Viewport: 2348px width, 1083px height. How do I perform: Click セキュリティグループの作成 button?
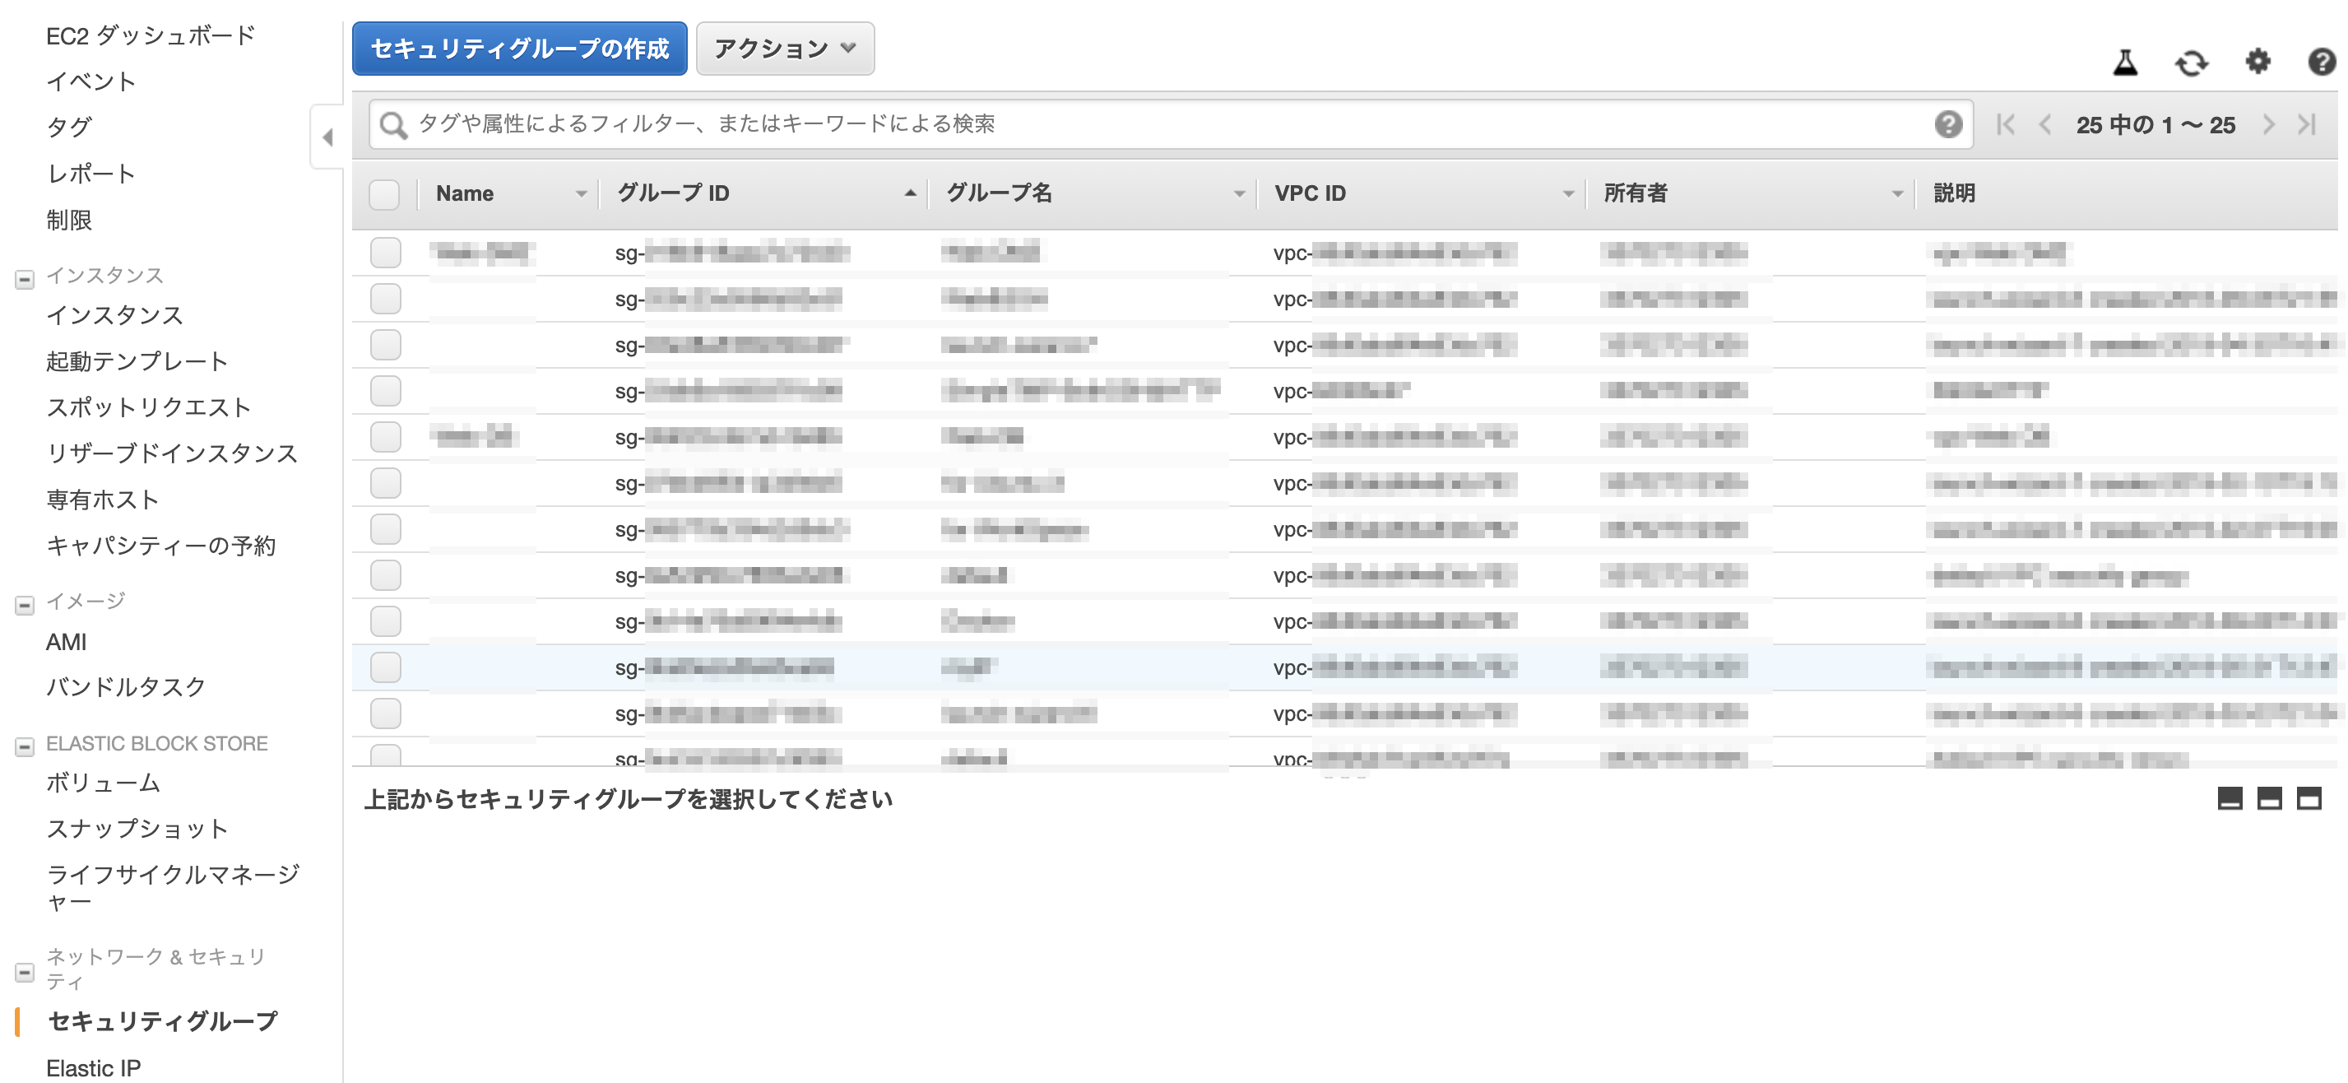coord(520,49)
